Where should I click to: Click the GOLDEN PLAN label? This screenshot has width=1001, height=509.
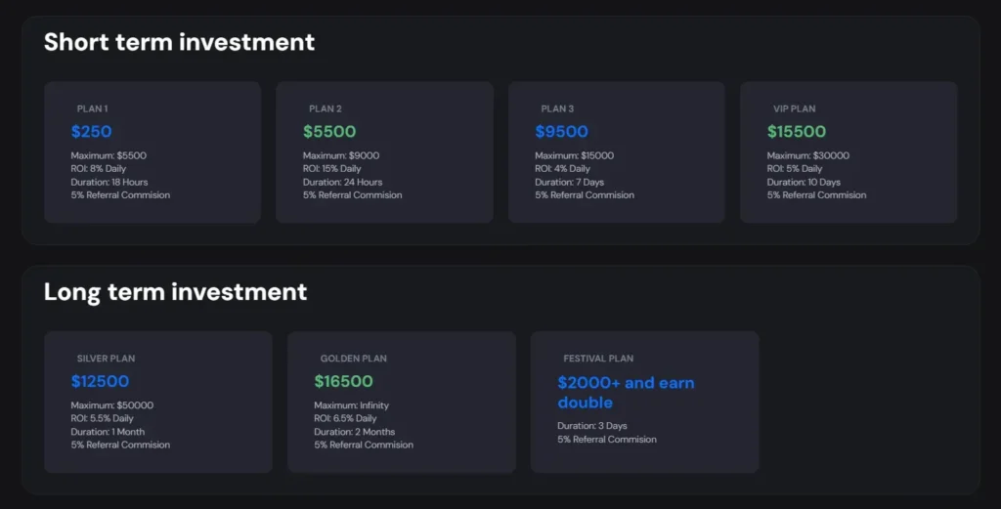click(x=353, y=359)
